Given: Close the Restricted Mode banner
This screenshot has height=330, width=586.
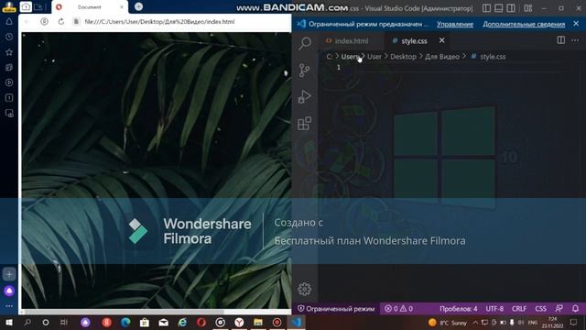Looking at the screenshot, I should 576,24.
